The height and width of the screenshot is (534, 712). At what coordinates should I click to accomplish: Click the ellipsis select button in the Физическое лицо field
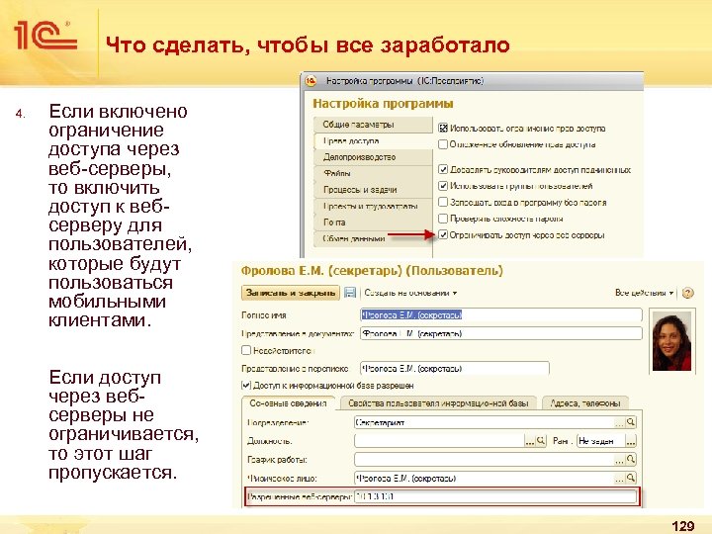click(619, 479)
